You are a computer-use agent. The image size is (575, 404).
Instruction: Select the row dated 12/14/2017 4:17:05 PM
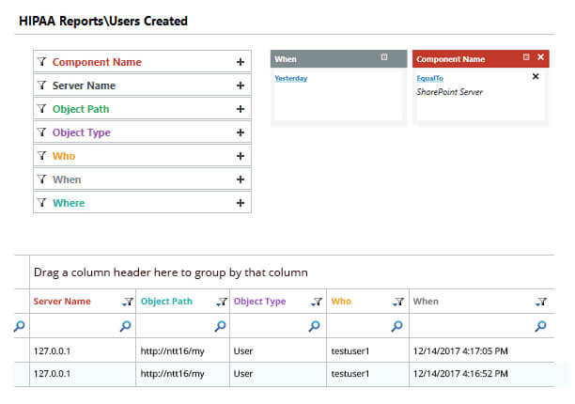coord(284,350)
